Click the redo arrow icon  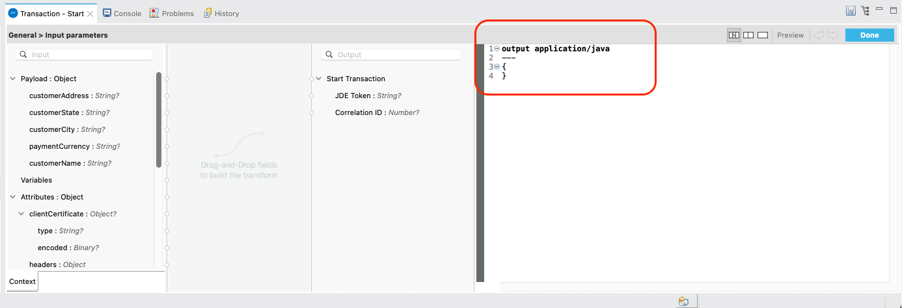832,35
